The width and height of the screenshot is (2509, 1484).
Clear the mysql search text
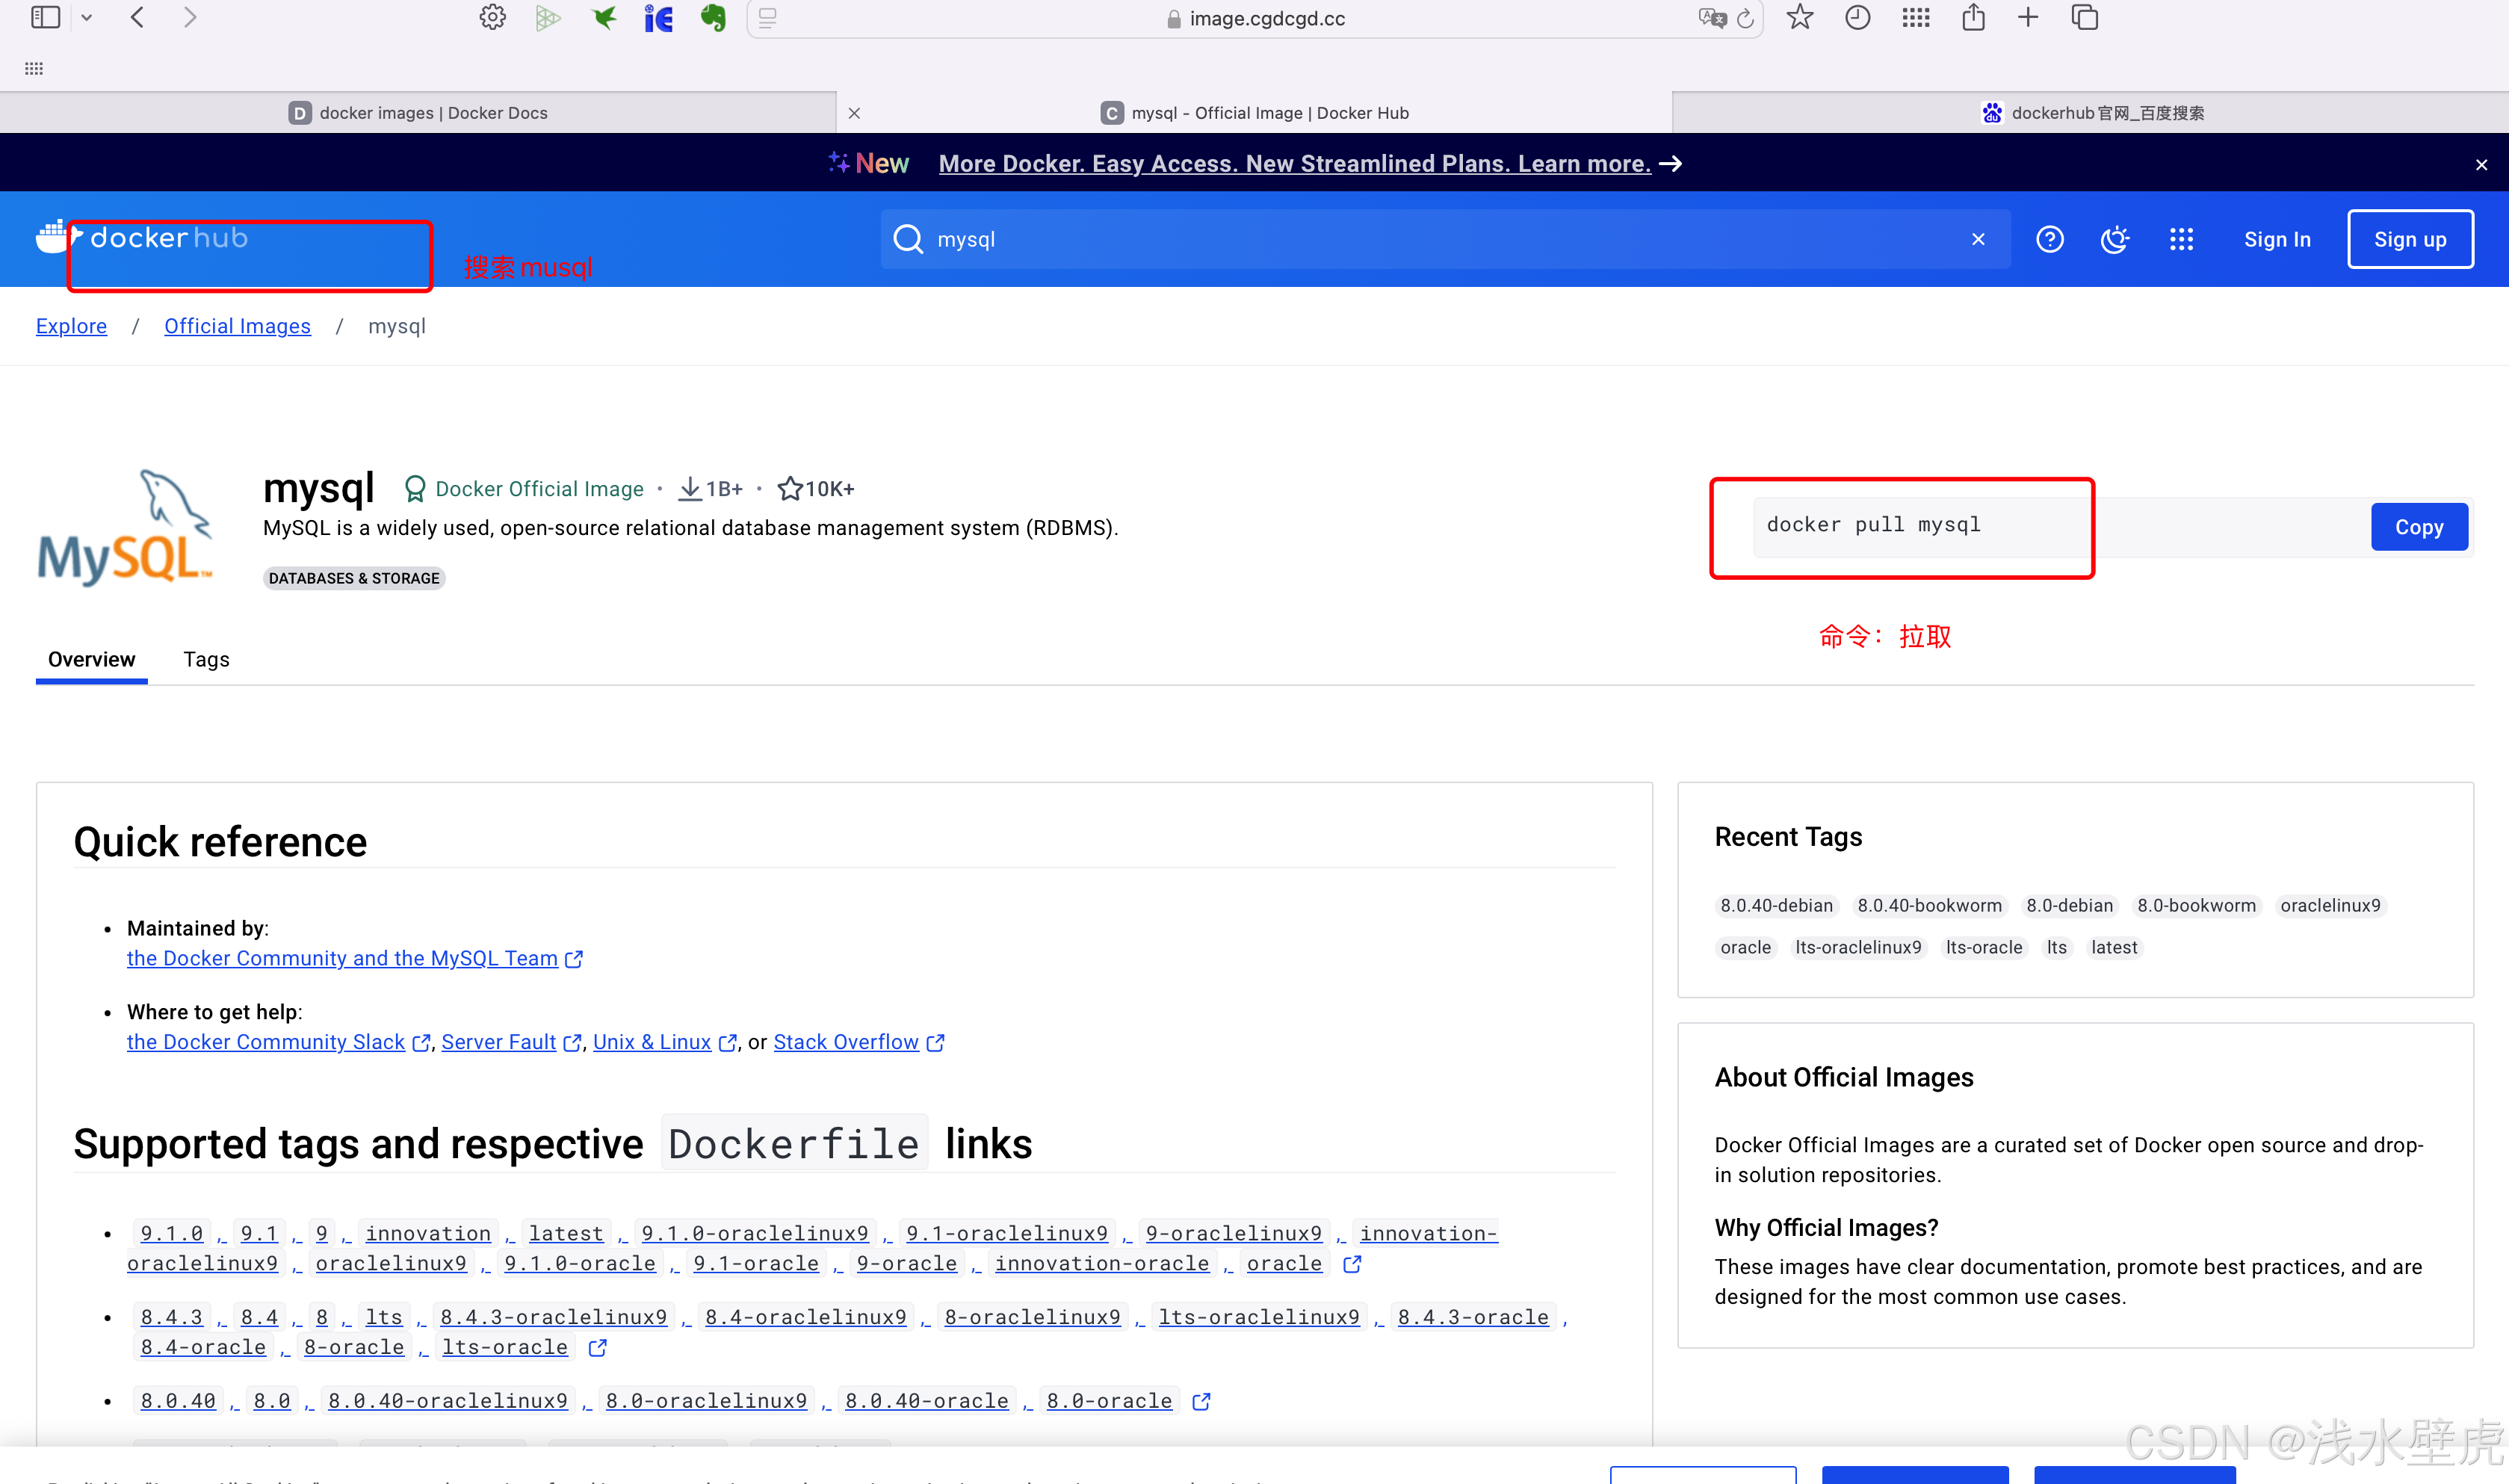pos(1979,239)
